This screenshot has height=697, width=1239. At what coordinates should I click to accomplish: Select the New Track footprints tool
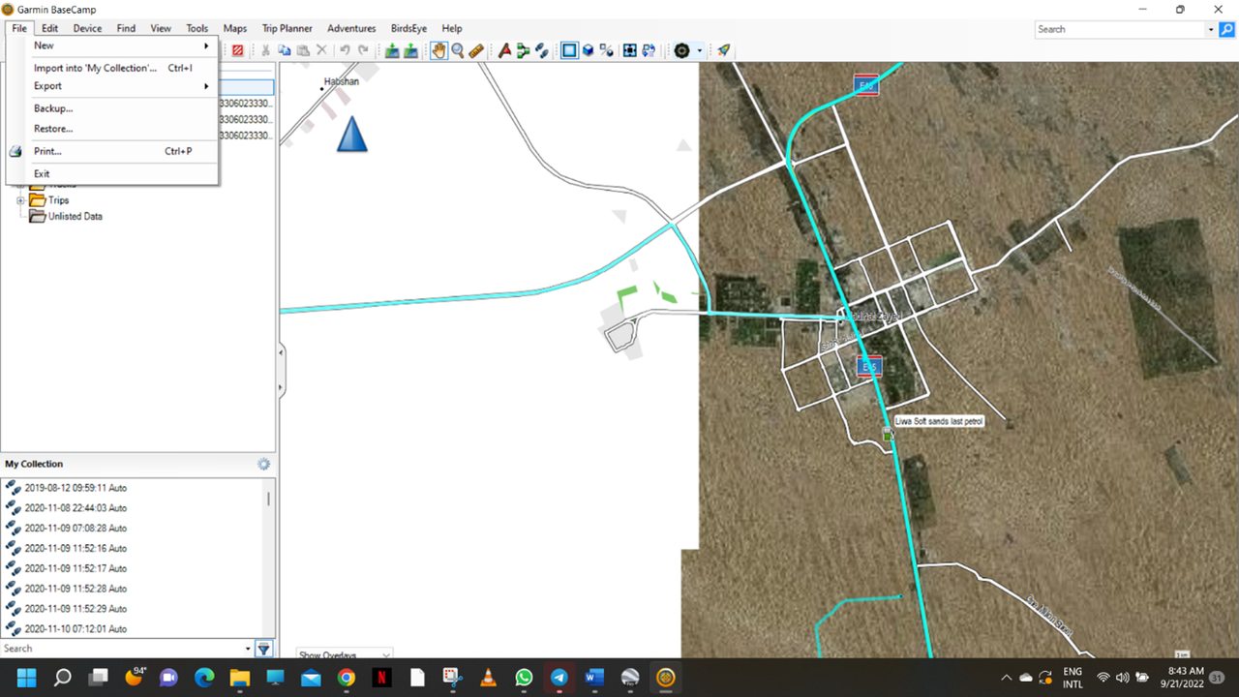[541, 50]
